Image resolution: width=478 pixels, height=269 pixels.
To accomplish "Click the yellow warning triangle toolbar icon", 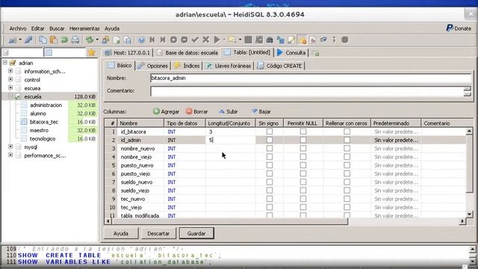I will tap(302, 40).
